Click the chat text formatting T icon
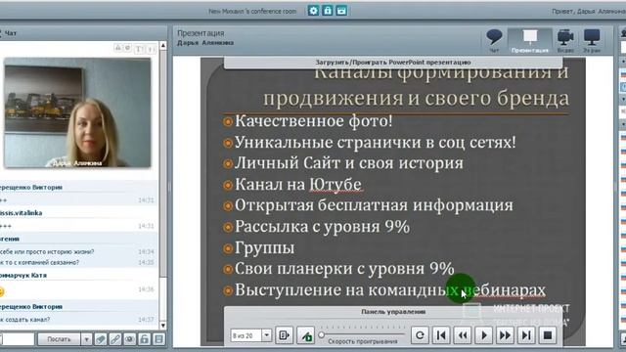The width and height of the screenshot is (626, 352). (x=139, y=49)
